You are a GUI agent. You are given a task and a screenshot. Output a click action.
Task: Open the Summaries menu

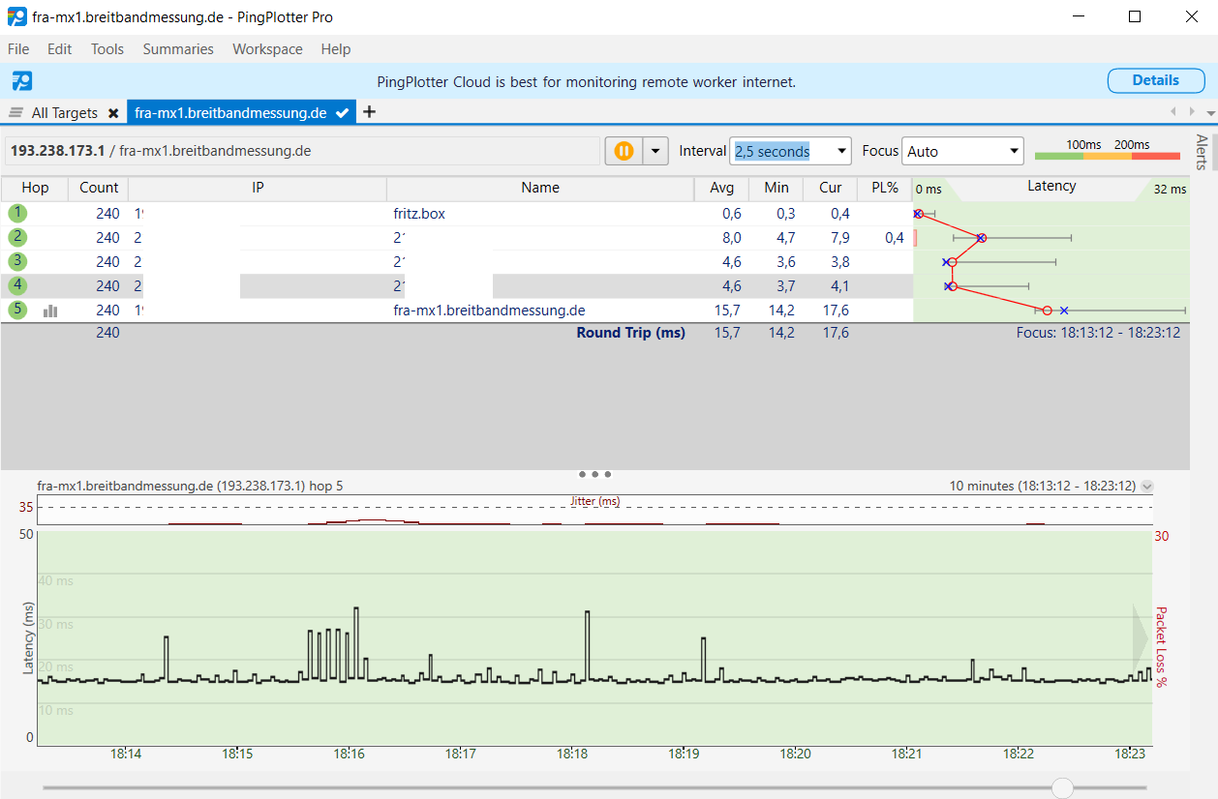coord(178,49)
